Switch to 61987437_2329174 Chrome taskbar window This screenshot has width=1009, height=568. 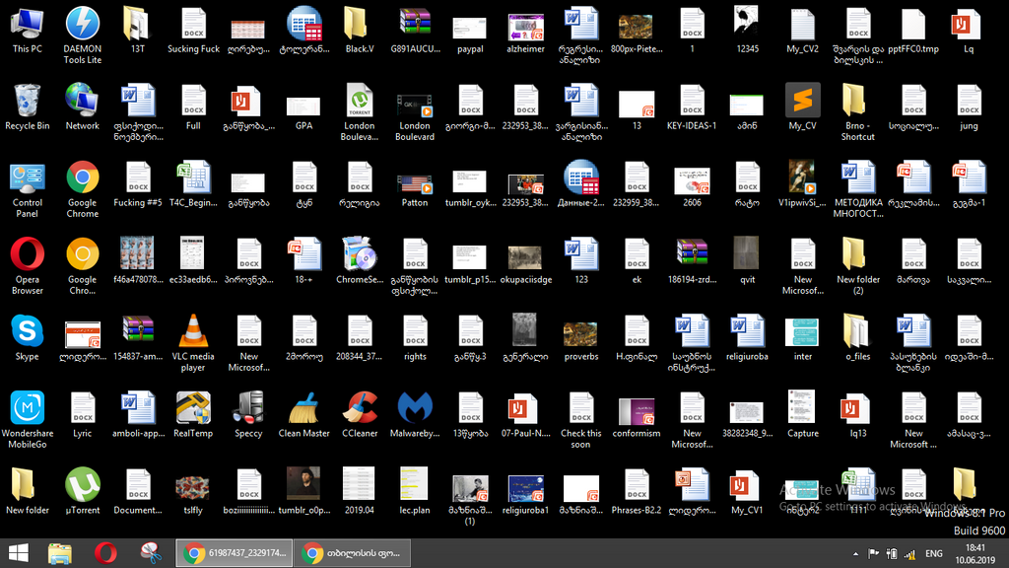(235, 553)
